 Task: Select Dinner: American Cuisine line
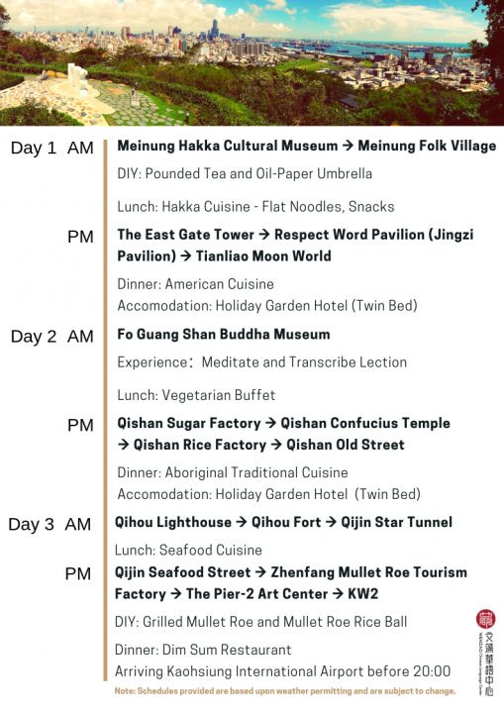click(196, 284)
